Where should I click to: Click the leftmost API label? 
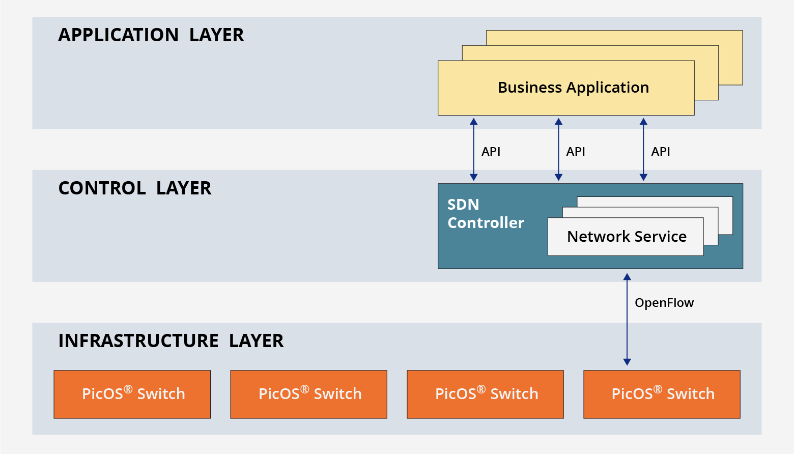coord(491,152)
